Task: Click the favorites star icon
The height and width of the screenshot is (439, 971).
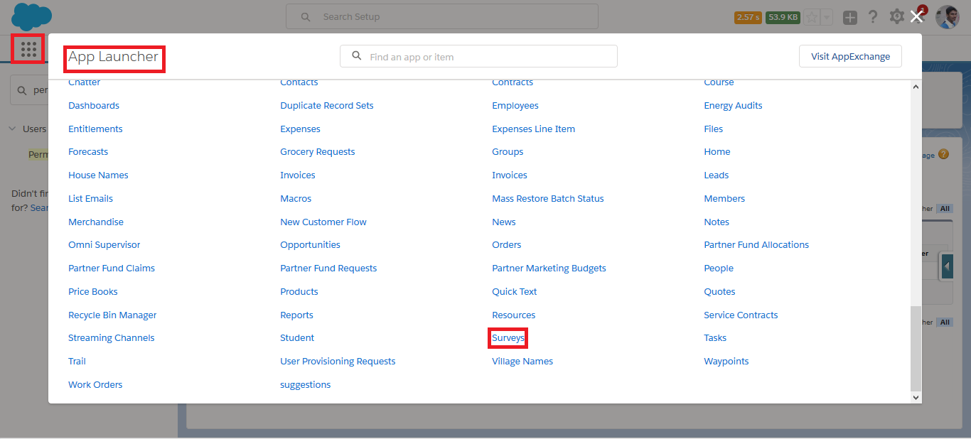Action: (x=811, y=17)
